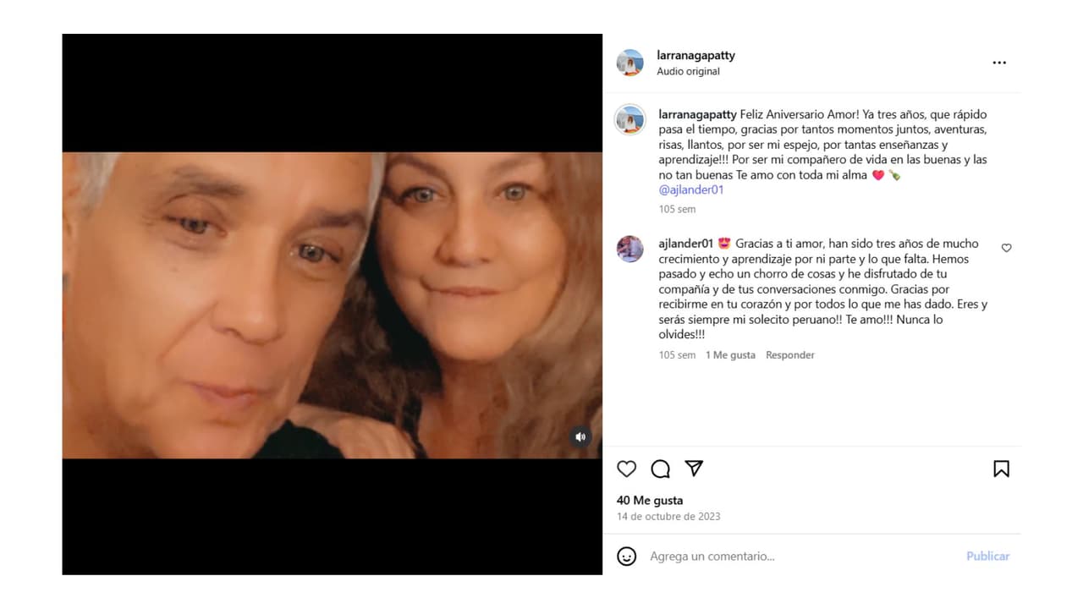Open larranagapatty's profile from the post header
The width and height of the screenshot is (1083, 609).
[x=695, y=54]
